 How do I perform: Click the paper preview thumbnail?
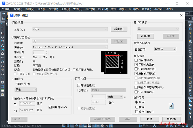114,62
